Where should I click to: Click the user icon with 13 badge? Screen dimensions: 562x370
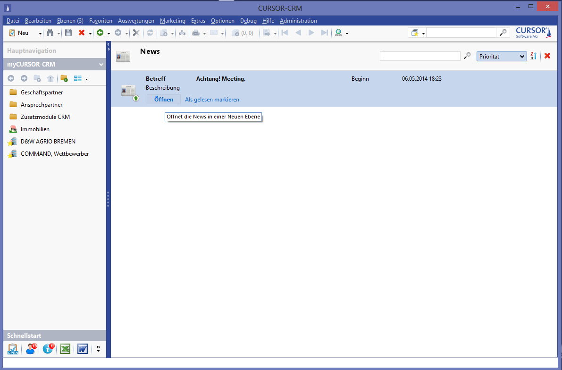tap(31, 349)
